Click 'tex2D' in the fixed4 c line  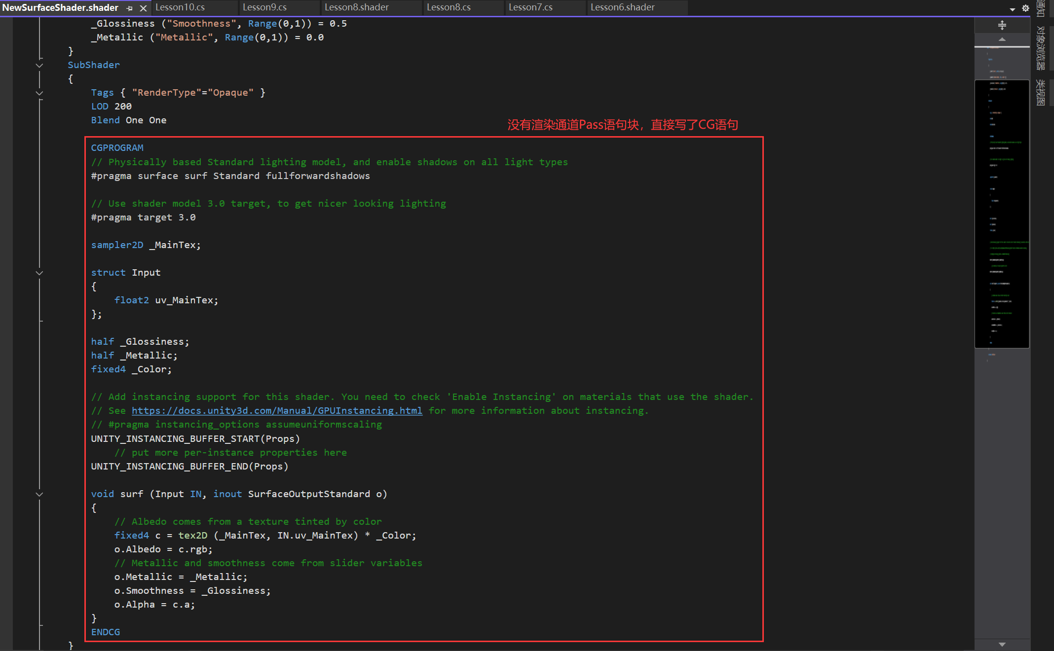tap(192, 536)
